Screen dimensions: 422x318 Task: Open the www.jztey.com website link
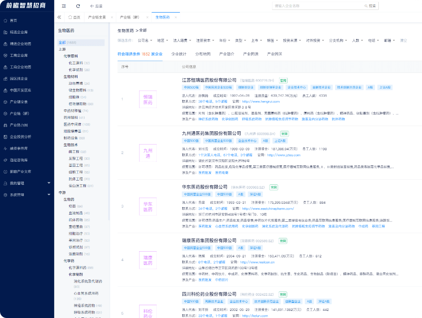coord(284,155)
